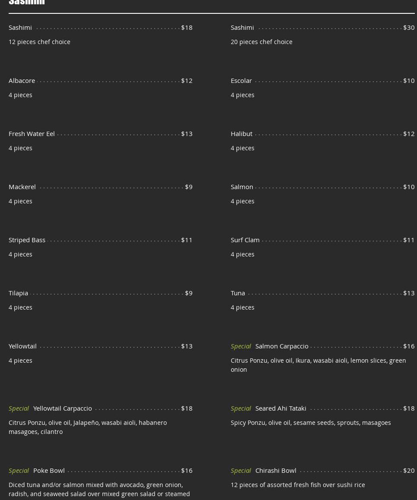Image resolution: width=417 pixels, height=500 pixels.
Task: Click the '20 pieces chef choice' description
Action: point(261,42)
